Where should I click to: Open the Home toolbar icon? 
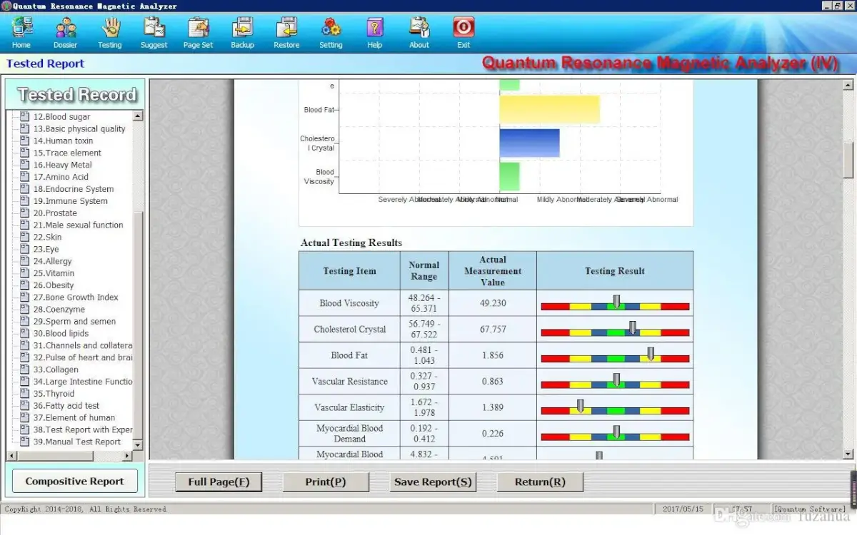(x=21, y=29)
